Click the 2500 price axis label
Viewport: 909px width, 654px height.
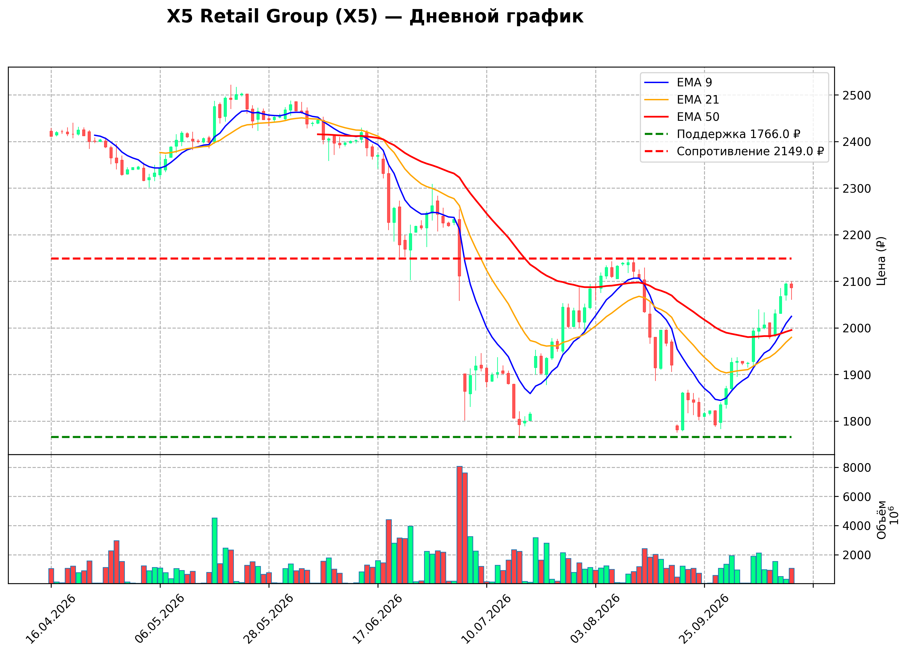pos(857,95)
